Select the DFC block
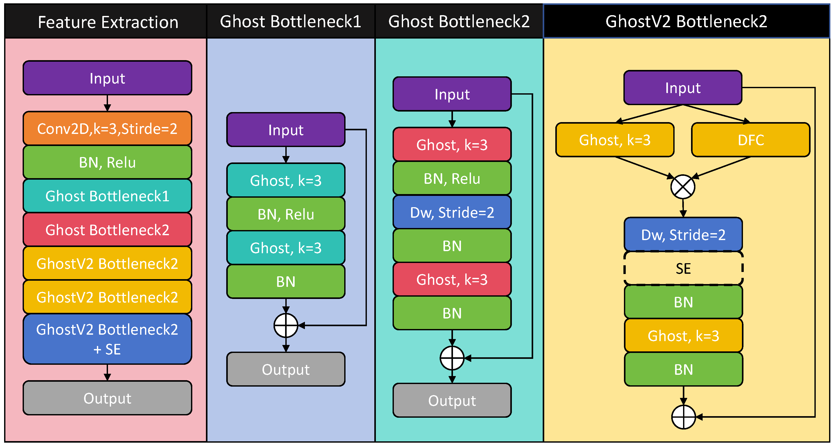This screenshot has height=447, width=835. [x=750, y=140]
